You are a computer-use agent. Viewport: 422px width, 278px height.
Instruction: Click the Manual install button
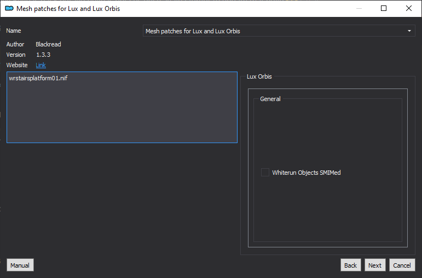pyautogui.click(x=20, y=265)
